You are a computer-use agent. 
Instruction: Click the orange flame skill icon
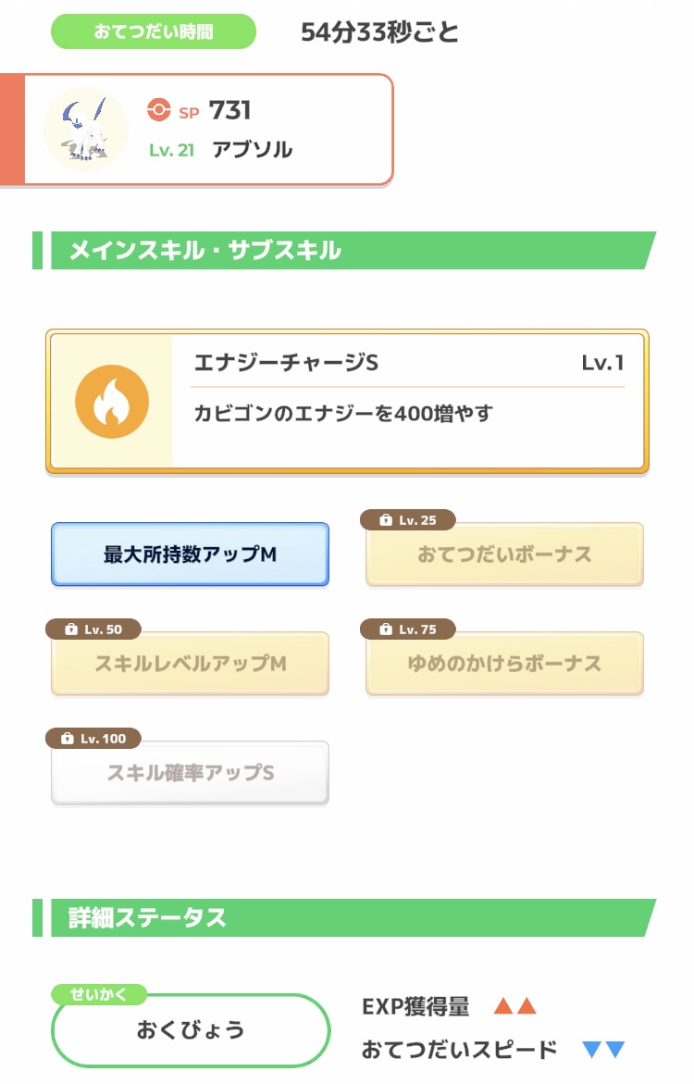click(x=112, y=402)
